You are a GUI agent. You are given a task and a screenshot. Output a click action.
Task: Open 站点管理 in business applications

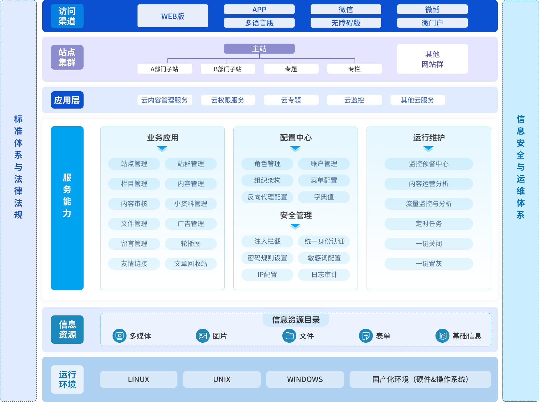134,164
